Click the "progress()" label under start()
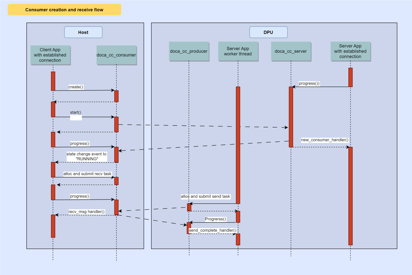 click(x=80, y=143)
